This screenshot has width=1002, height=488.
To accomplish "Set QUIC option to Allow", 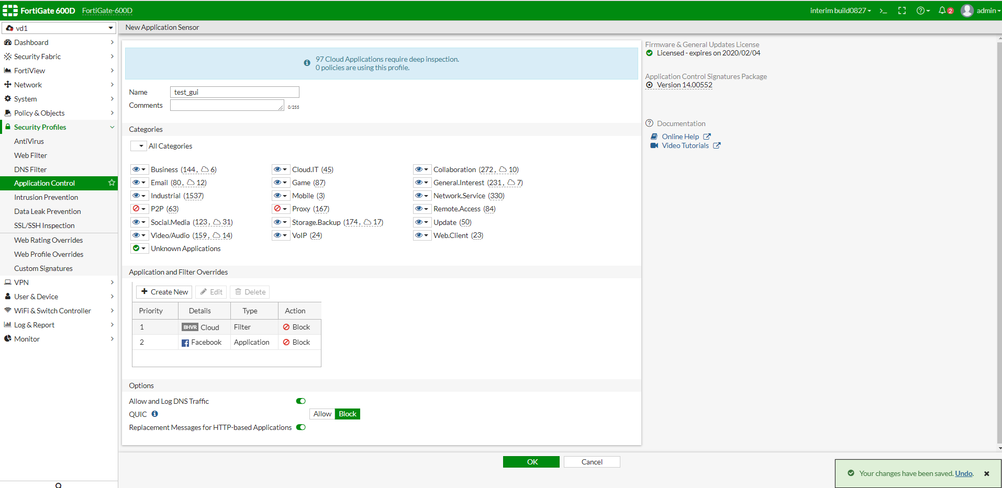I will coord(322,414).
